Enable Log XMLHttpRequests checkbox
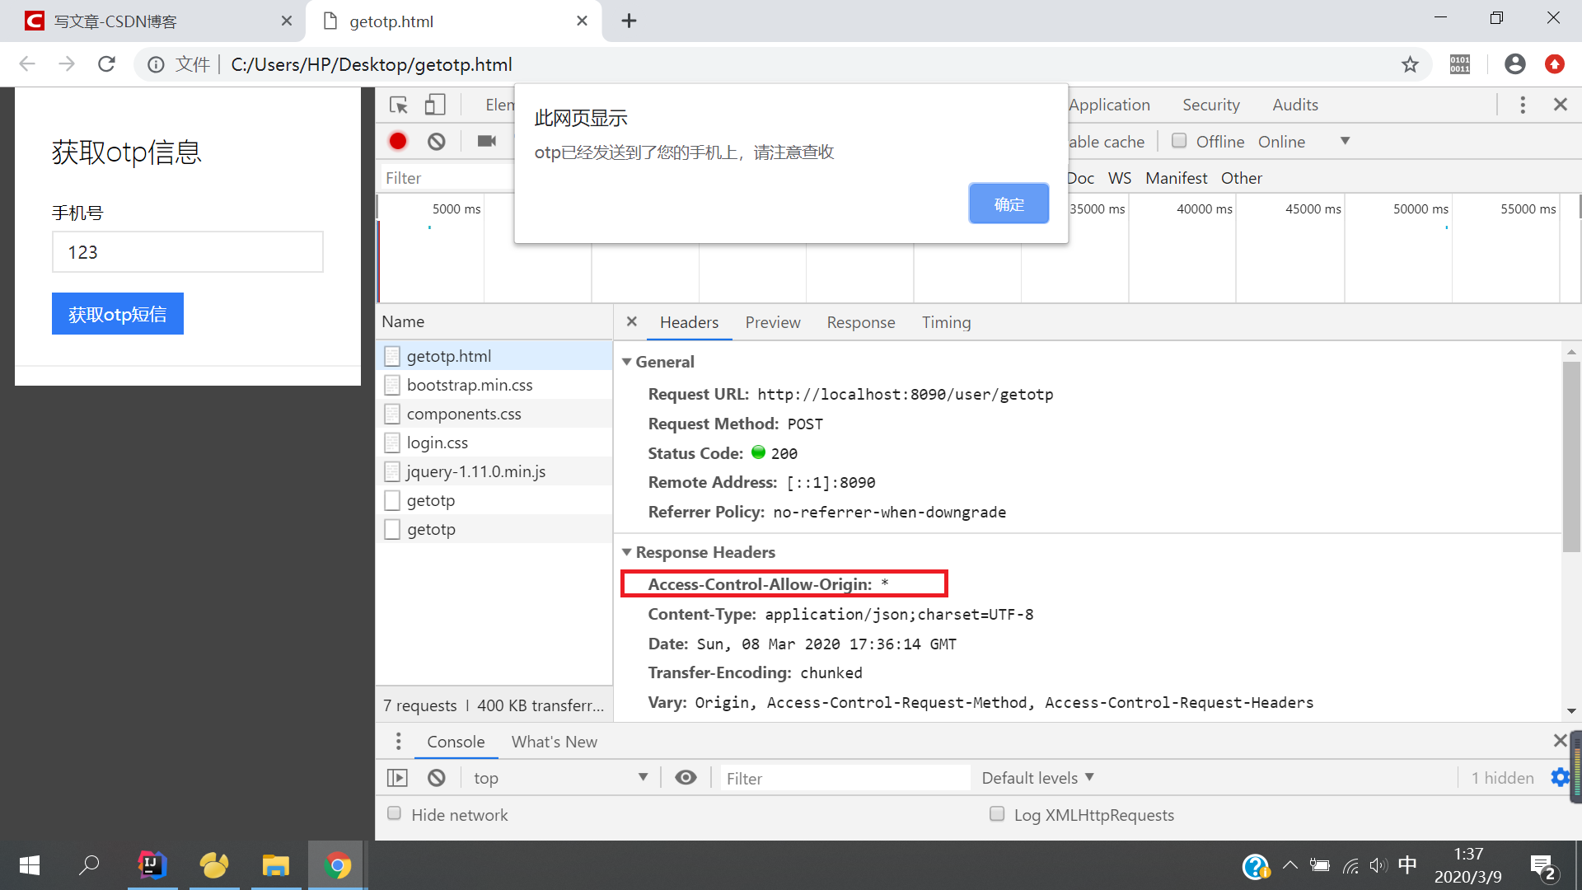 pyautogui.click(x=997, y=814)
